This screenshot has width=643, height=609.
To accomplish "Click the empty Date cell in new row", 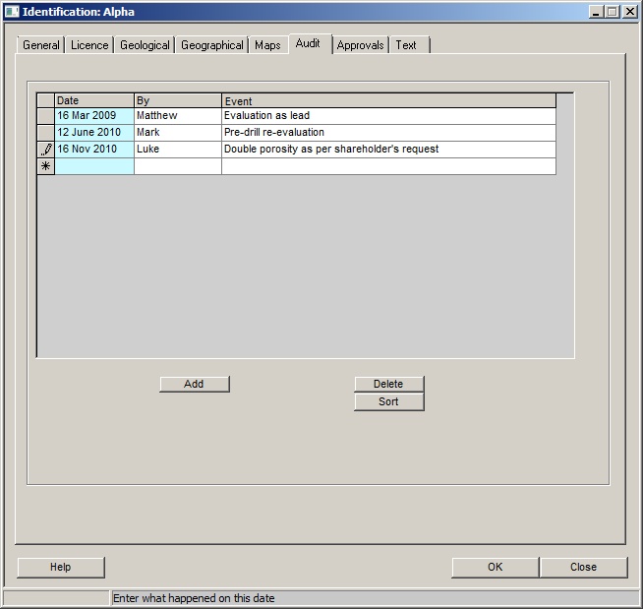I will pos(93,166).
